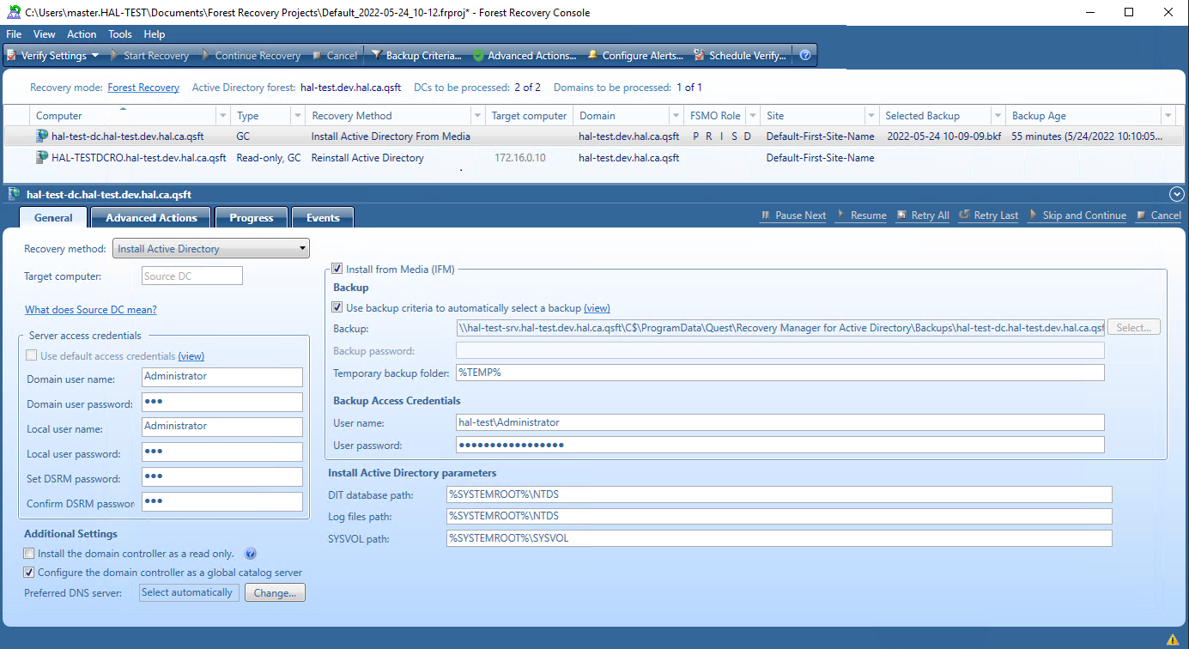Click Continue Recovery in the toolbar
Image resolution: width=1189 pixels, height=649 pixels.
point(250,56)
